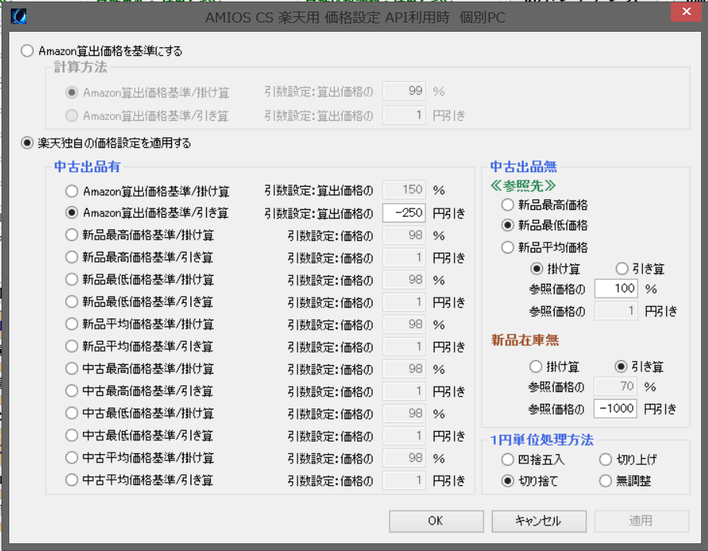Image resolution: width=708 pixels, height=551 pixels.
Task: Select 中古最高価格基準/掛け算 radio button
Action: click(x=72, y=369)
